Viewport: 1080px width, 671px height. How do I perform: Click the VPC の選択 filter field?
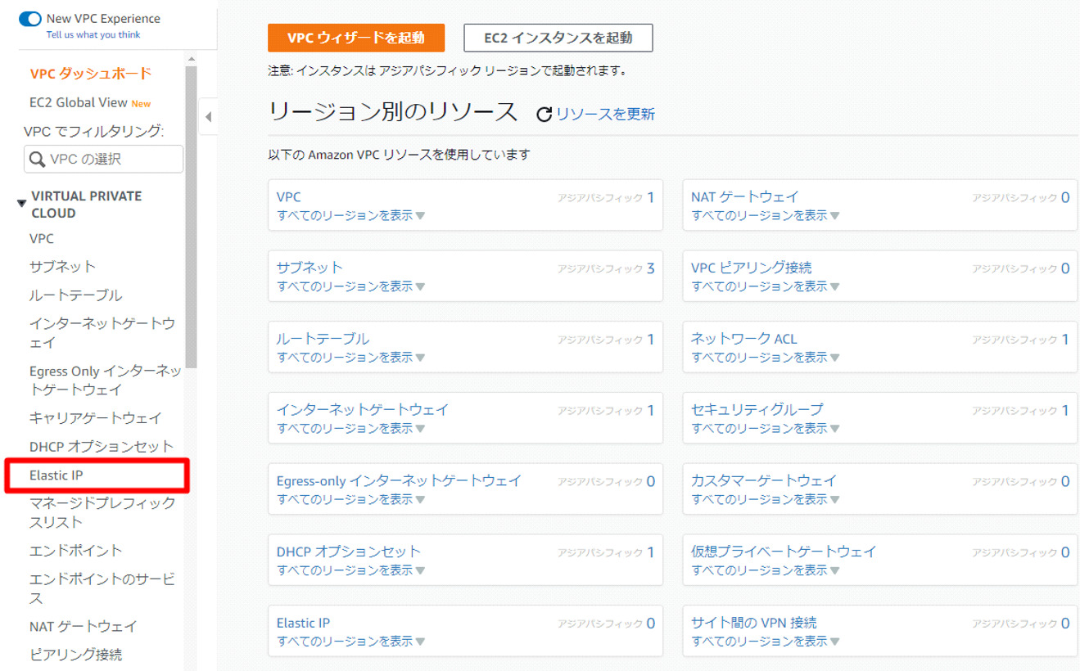(x=103, y=160)
